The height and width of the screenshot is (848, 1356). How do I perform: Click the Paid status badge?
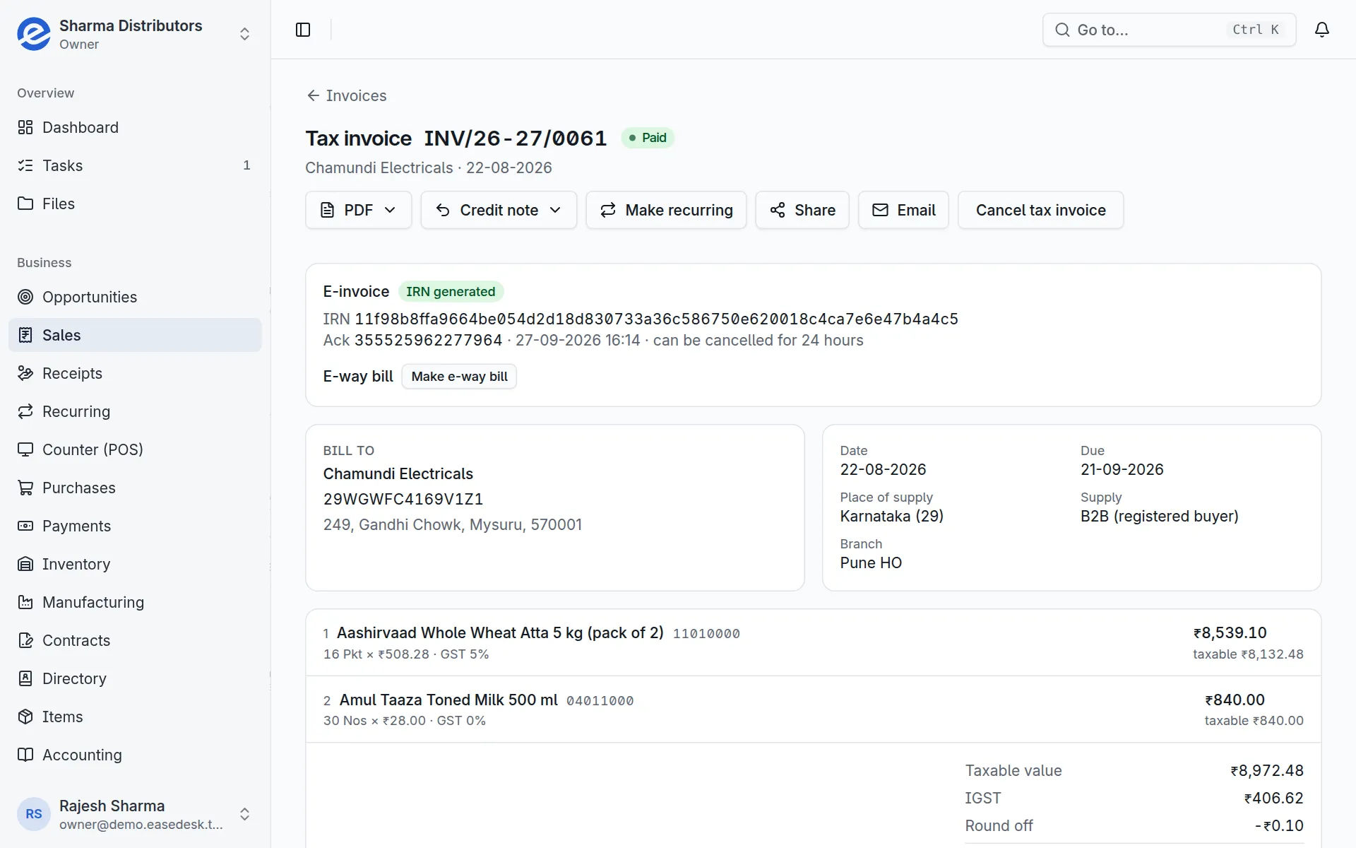[x=648, y=138]
